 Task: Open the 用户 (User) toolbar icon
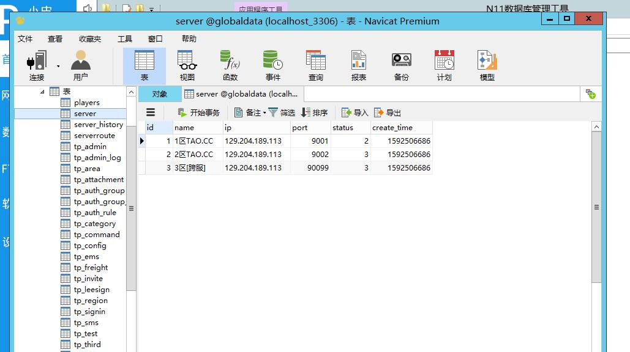coord(80,65)
